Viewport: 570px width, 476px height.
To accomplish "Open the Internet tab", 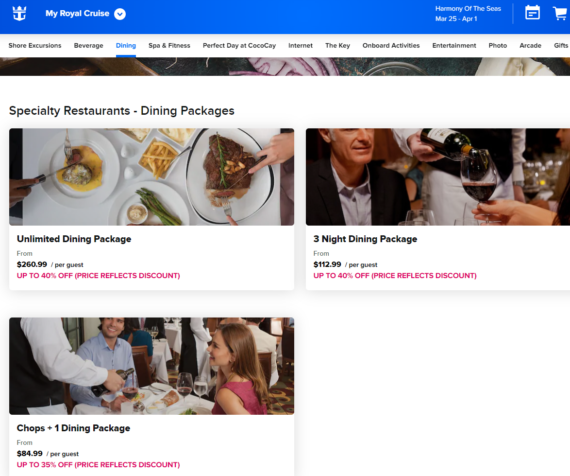I will pos(300,46).
